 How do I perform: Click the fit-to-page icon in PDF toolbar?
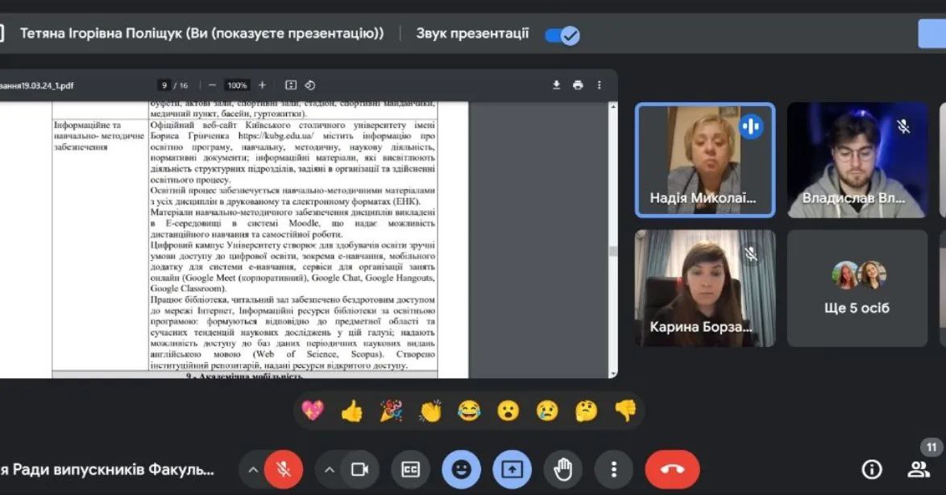[291, 85]
